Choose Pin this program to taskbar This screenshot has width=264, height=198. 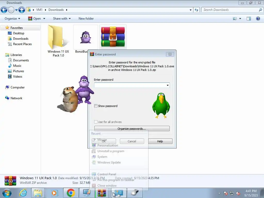click(116, 180)
